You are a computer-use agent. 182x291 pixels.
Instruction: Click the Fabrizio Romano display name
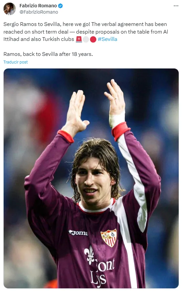coord(38,6)
